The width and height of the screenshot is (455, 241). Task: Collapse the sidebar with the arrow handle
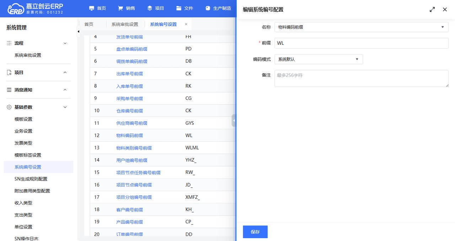pos(78,32)
